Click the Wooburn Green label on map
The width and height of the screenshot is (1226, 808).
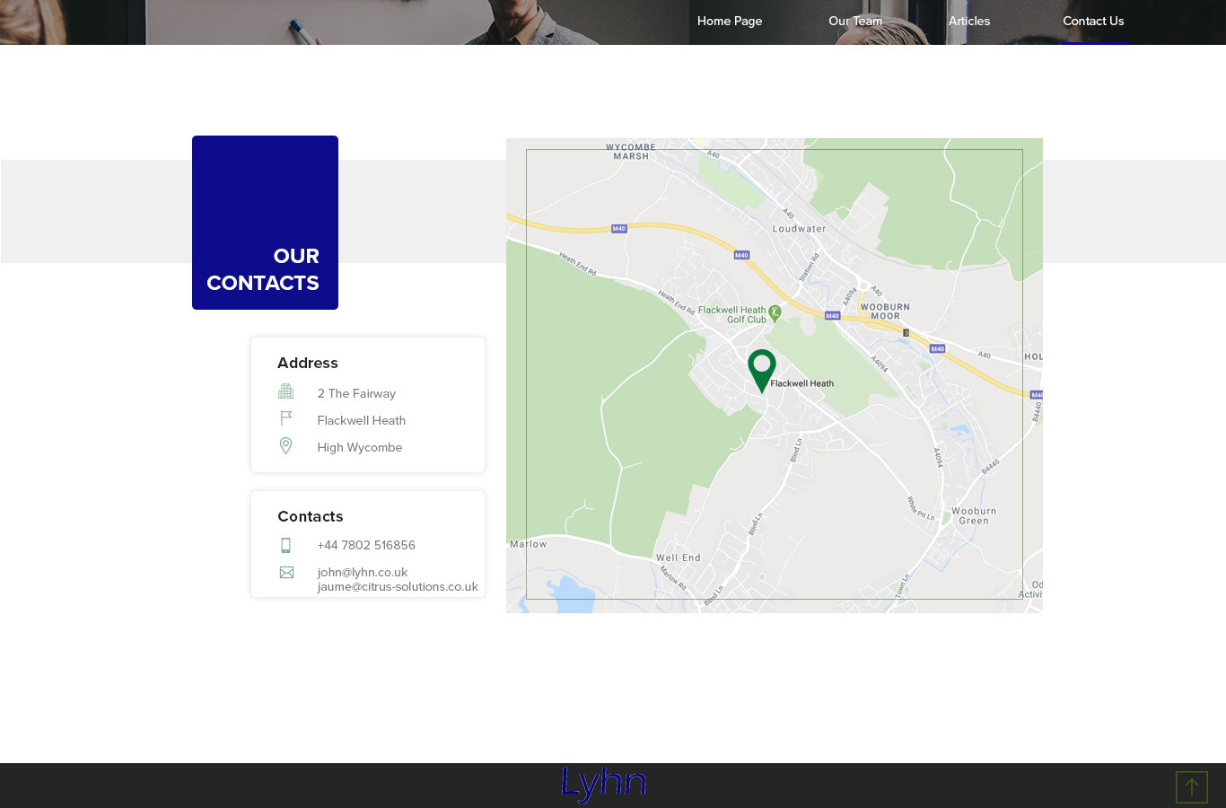click(973, 515)
